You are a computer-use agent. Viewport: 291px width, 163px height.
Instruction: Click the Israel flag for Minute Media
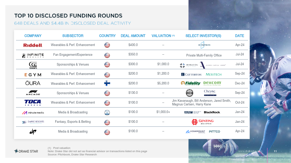pos(107,112)
